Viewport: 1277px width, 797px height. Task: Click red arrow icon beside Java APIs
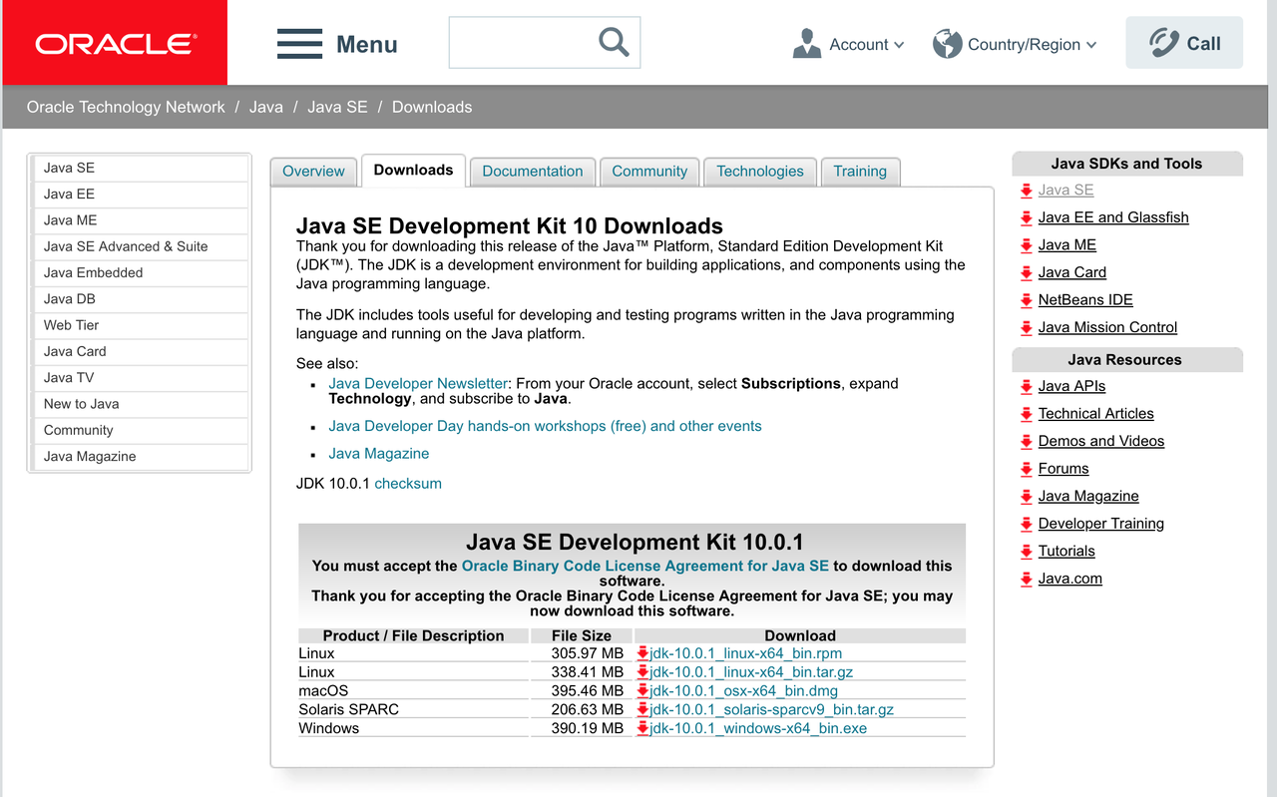(1026, 386)
